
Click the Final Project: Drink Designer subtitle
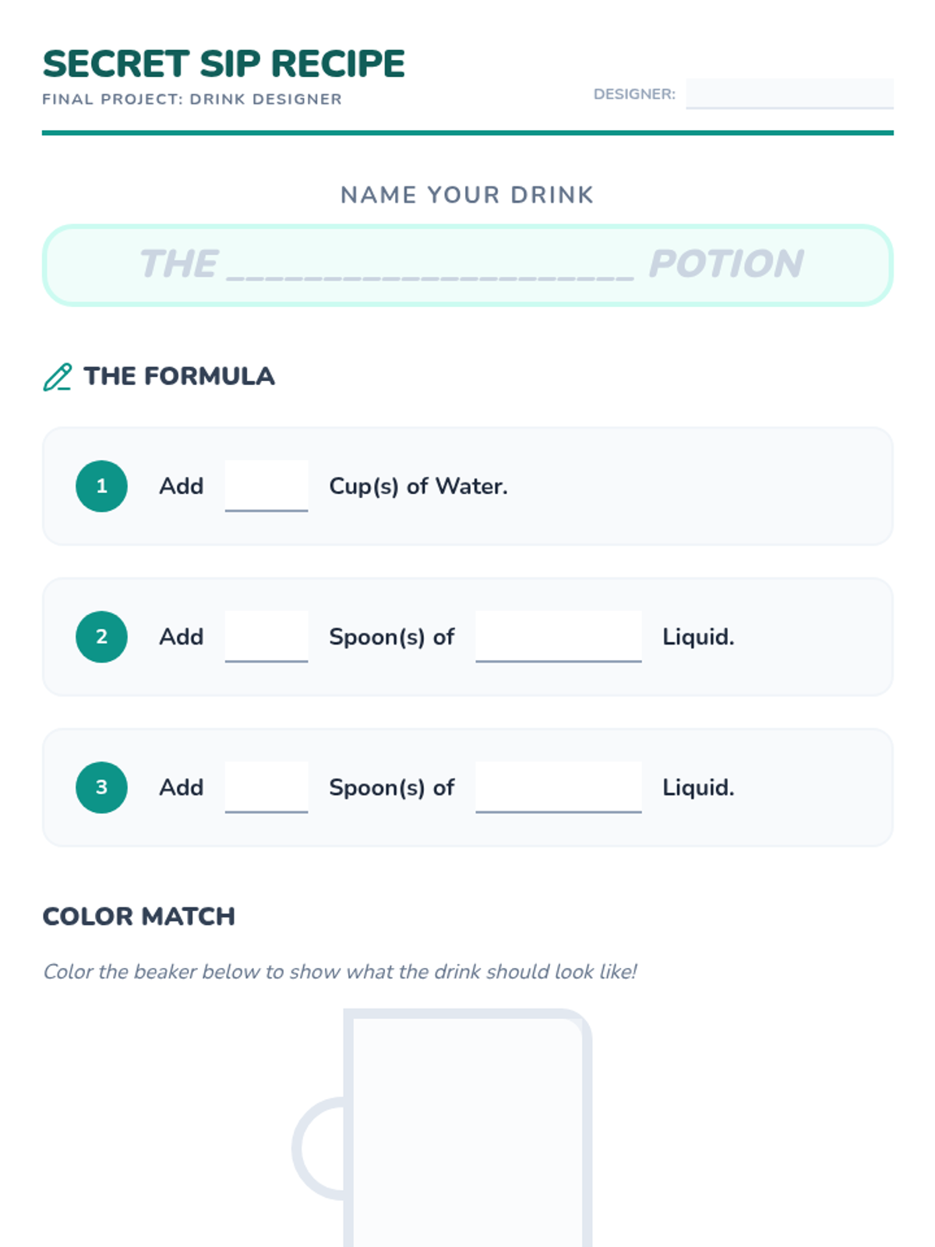(x=192, y=100)
